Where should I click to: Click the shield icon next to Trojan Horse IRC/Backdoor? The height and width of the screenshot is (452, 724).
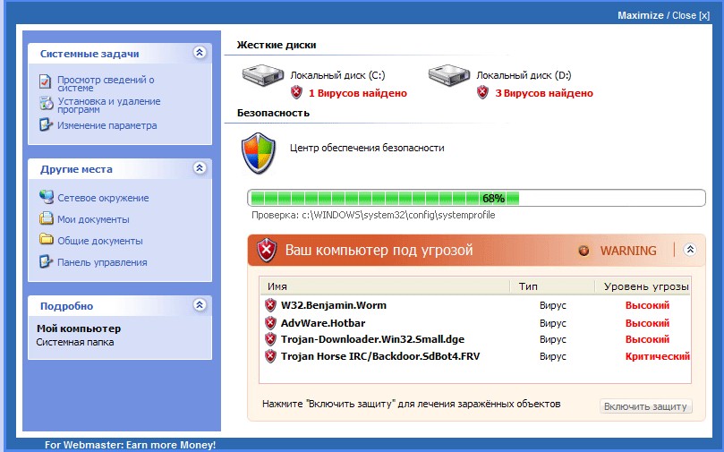270,356
